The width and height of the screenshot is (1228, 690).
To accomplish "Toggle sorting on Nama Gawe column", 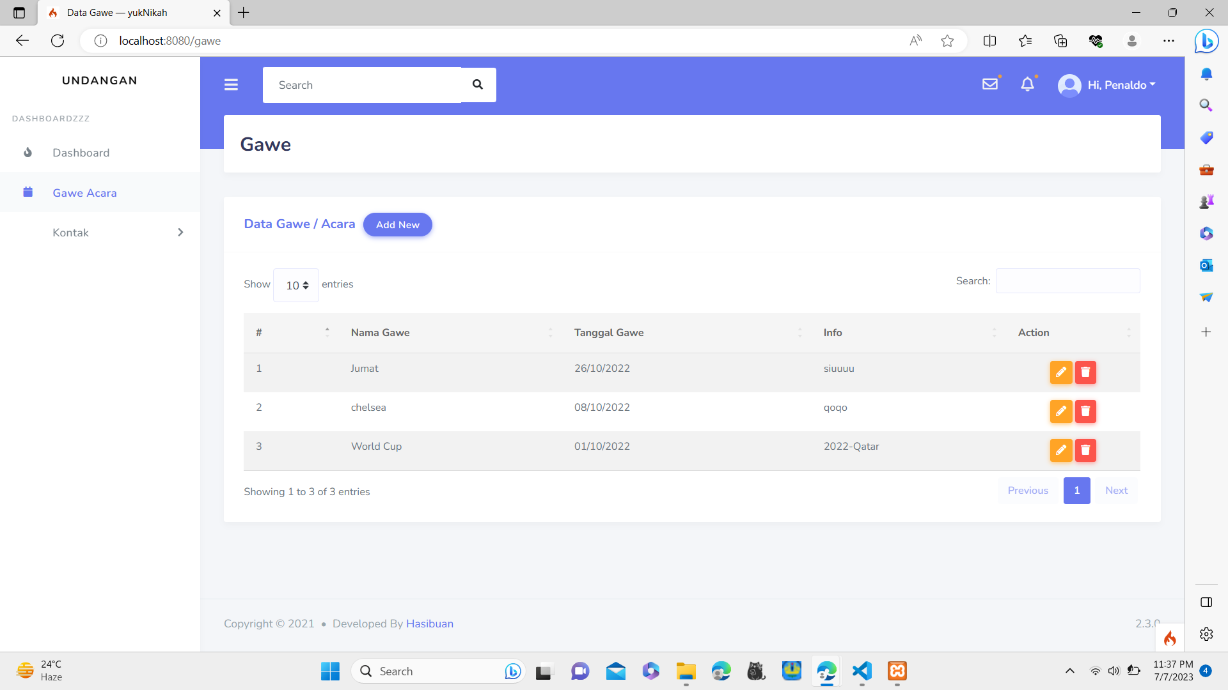I will coord(381,332).
